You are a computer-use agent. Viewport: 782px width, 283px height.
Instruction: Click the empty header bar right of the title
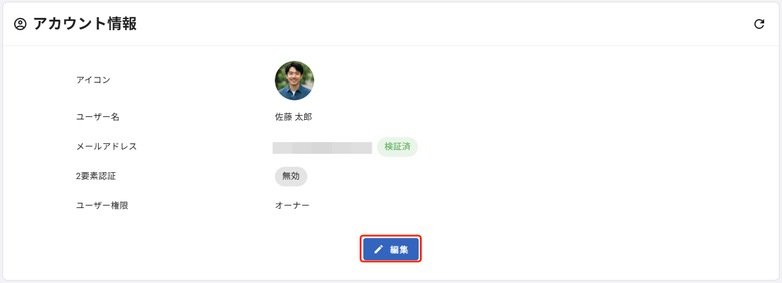[430, 24]
